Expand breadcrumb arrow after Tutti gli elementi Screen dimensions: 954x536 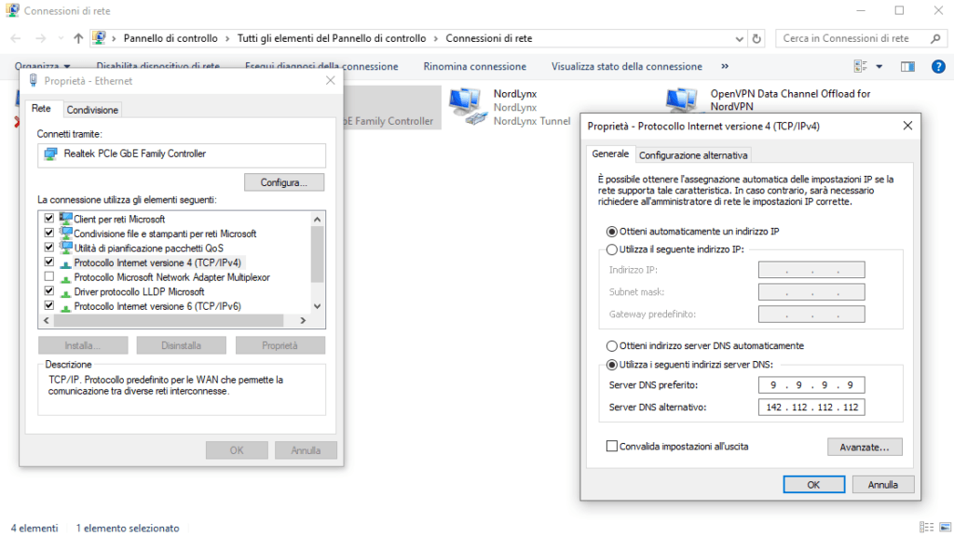436,38
